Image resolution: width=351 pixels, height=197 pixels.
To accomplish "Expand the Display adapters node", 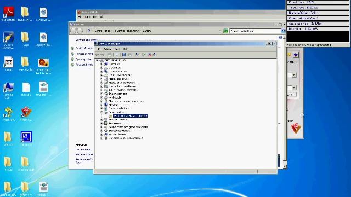I will click(101, 72).
